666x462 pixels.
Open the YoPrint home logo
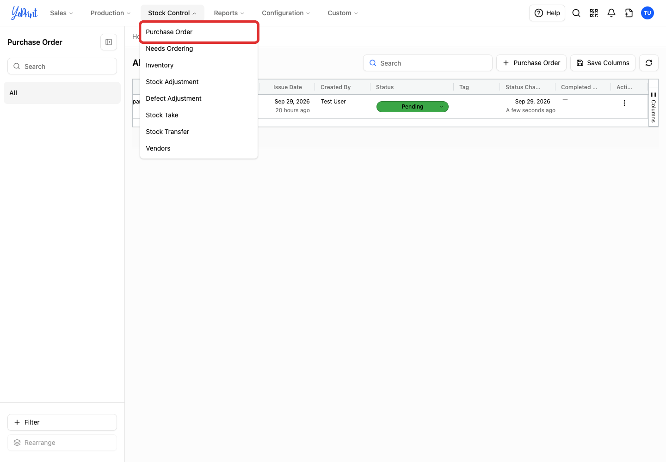click(25, 13)
